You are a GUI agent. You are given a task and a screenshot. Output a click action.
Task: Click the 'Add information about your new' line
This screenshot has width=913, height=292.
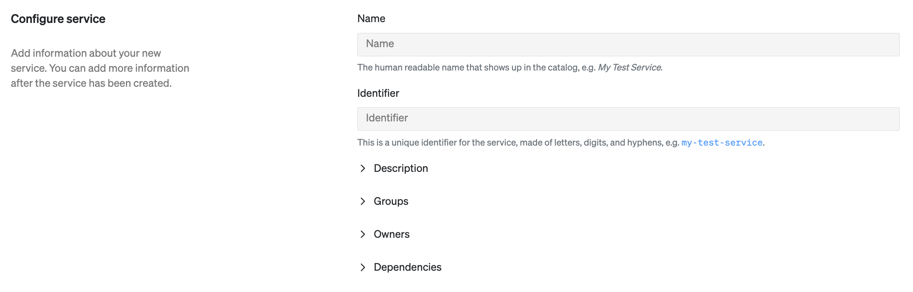(86, 53)
